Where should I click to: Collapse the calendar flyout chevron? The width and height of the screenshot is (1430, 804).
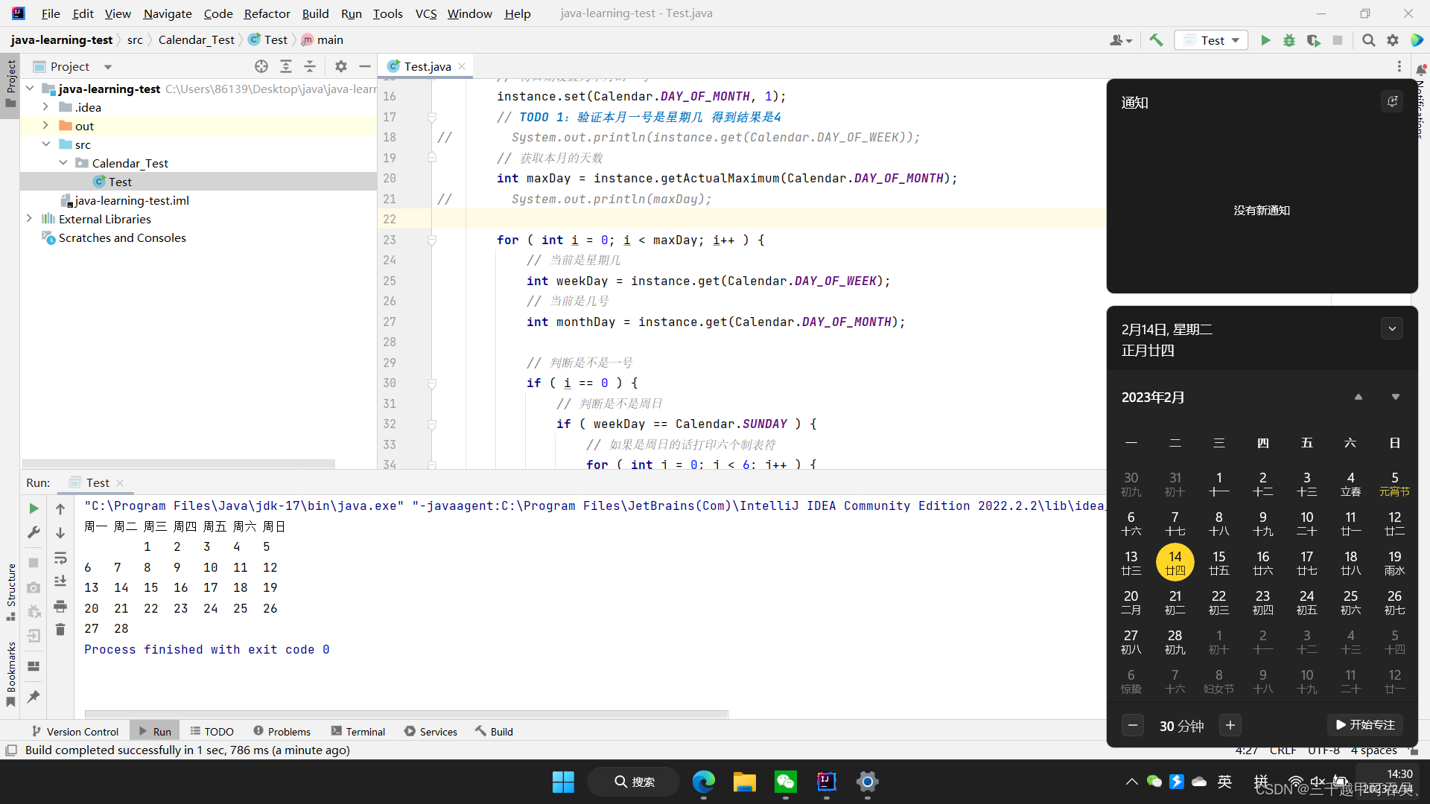[1392, 328]
